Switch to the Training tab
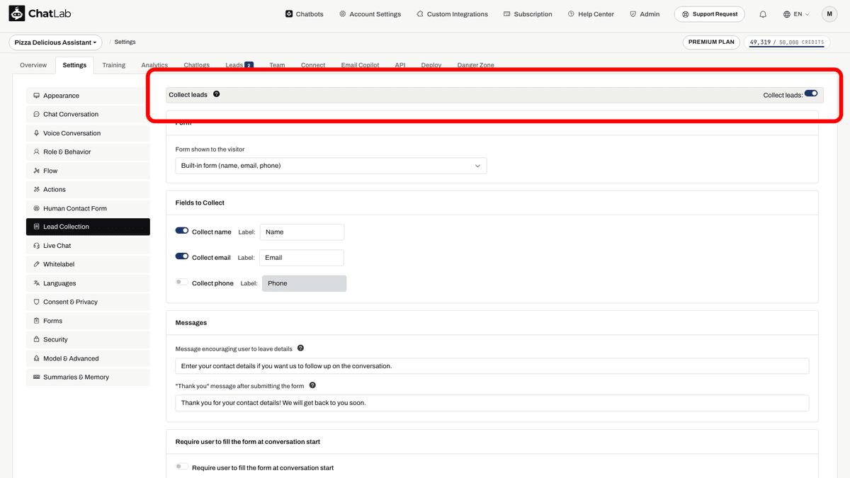 click(x=113, y=65)
